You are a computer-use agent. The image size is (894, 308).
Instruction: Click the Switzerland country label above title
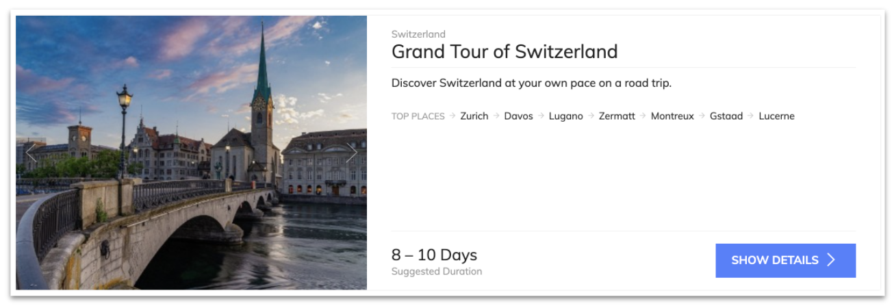(x=418, y=34)
